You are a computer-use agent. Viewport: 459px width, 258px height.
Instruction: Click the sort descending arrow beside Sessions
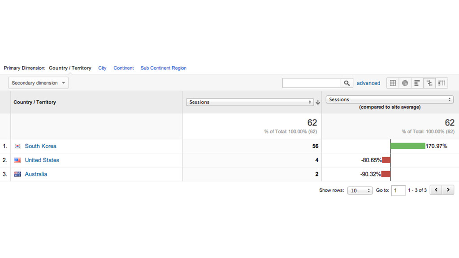pyautogui.click(x=318, y=102)
